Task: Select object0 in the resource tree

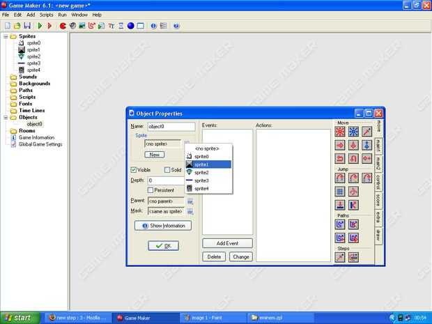Action: (34, 124)
